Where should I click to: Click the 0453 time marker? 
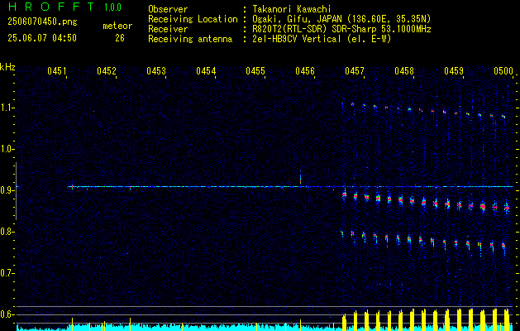coord(156,71)
